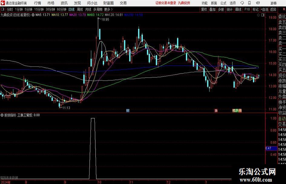
Task: Open the 问小达 menu
Action: [x=92, y=3]
